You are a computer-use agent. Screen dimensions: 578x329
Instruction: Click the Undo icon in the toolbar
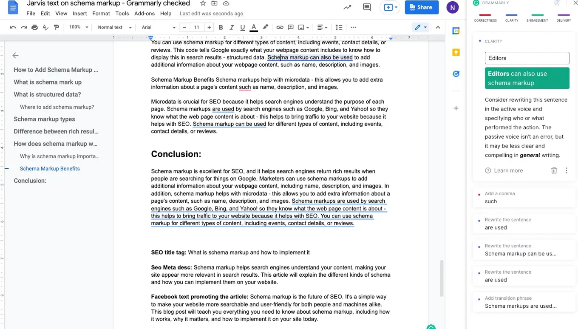[13, 27]
